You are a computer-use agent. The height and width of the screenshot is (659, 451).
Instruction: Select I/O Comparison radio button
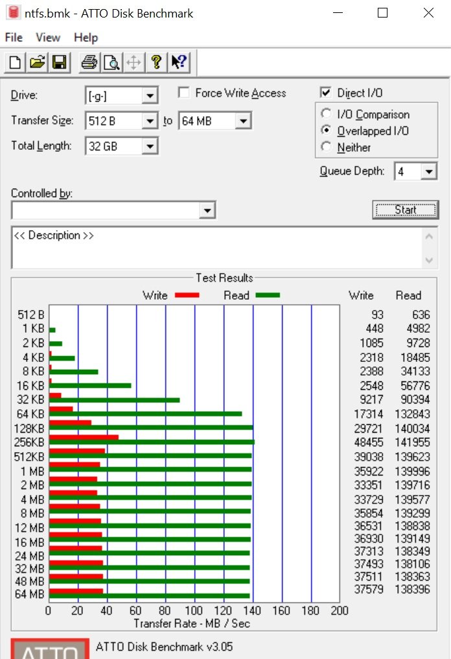pos(325,114)
